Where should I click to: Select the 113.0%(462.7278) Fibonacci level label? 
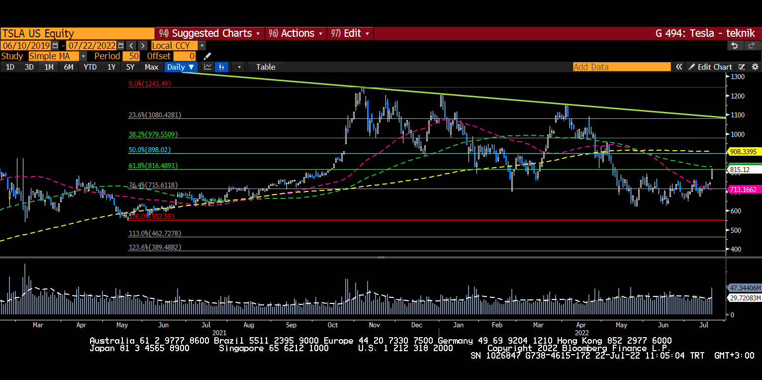coord(155,233)
